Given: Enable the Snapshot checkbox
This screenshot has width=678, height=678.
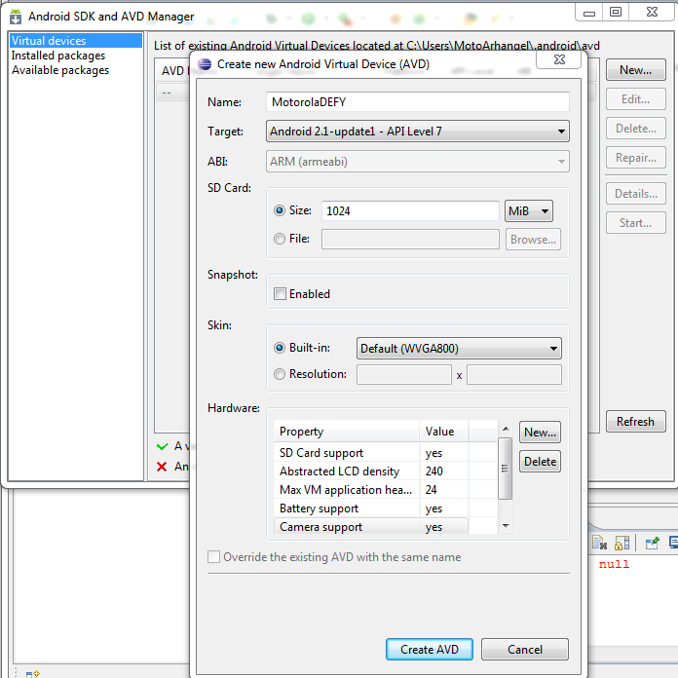Looking at the screenshot, I should tap(280, 294).
